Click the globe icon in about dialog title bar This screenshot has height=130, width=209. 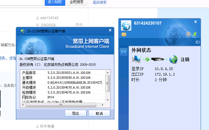click(x=23, y=31)
